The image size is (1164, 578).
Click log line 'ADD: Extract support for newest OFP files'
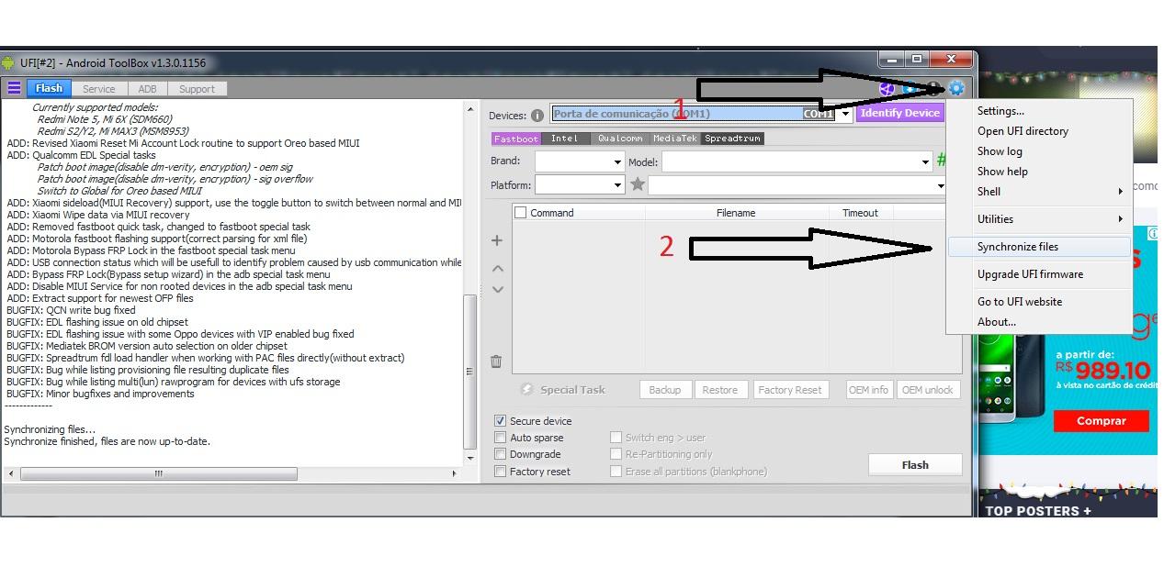(100, 298)
